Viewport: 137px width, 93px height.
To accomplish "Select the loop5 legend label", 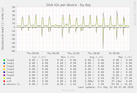I will click(x=10, y=75).
